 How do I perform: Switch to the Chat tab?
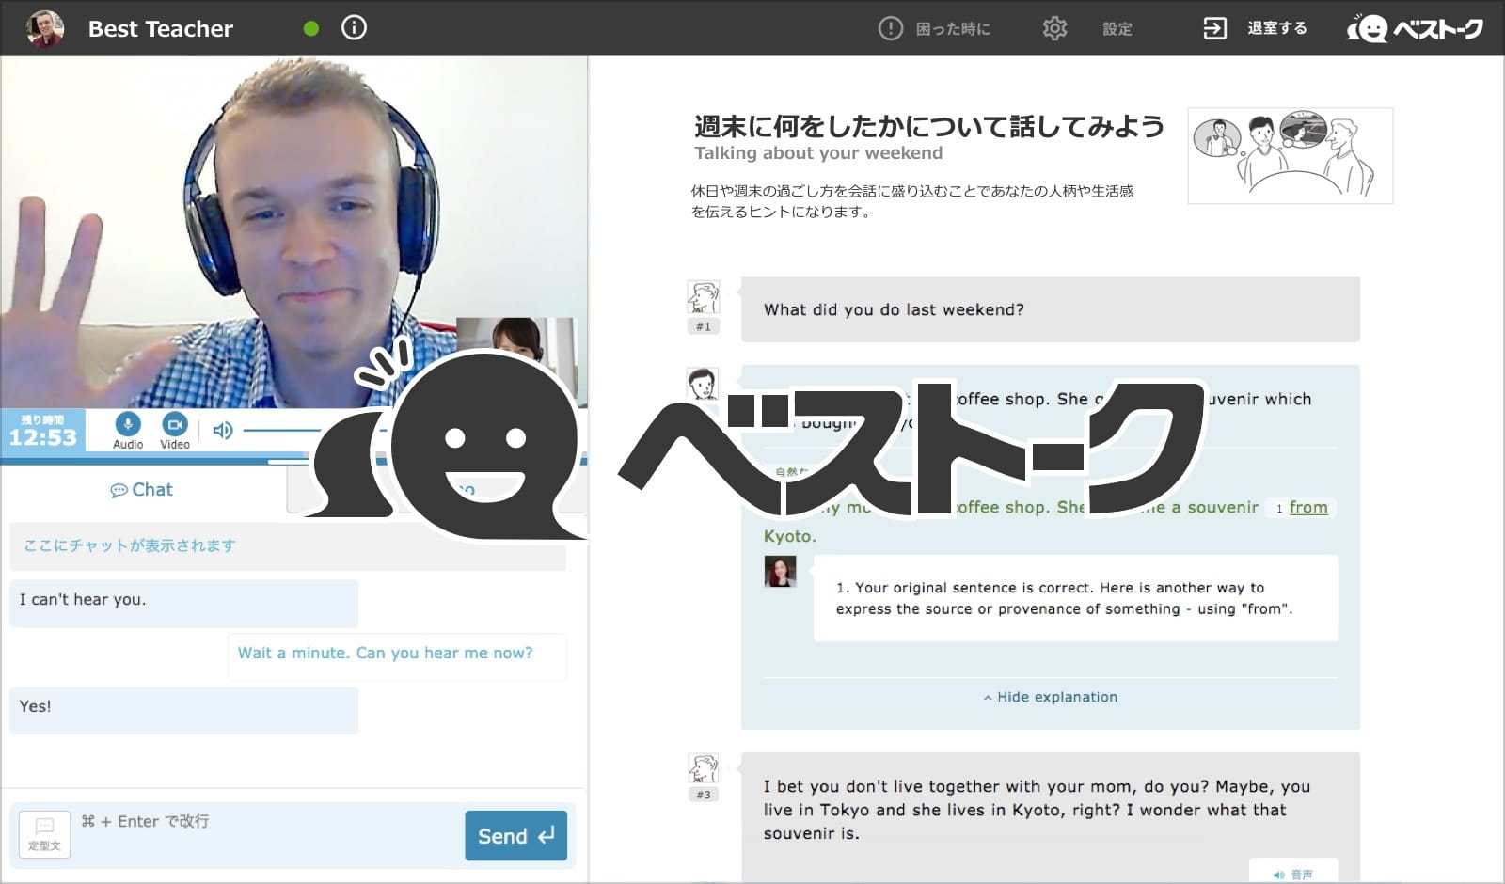(142, 490)
